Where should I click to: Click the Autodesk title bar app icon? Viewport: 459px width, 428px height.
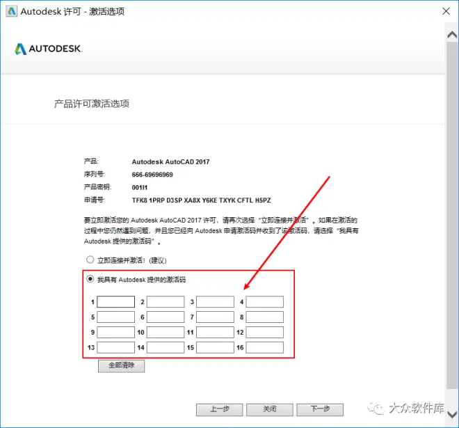(x=11, y=11)
